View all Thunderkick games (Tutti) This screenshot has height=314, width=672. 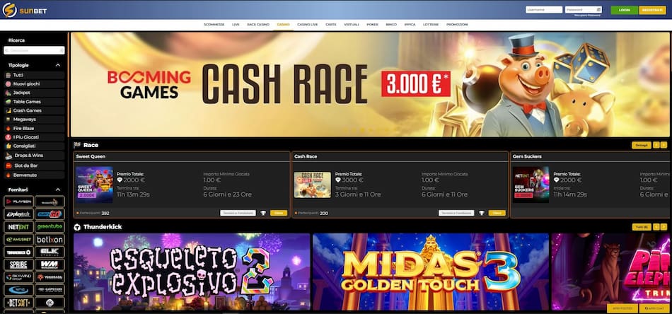point(642,227)
